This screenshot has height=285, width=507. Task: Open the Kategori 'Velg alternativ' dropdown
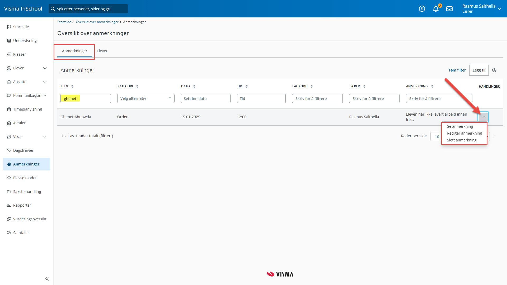tap(146, 98)
